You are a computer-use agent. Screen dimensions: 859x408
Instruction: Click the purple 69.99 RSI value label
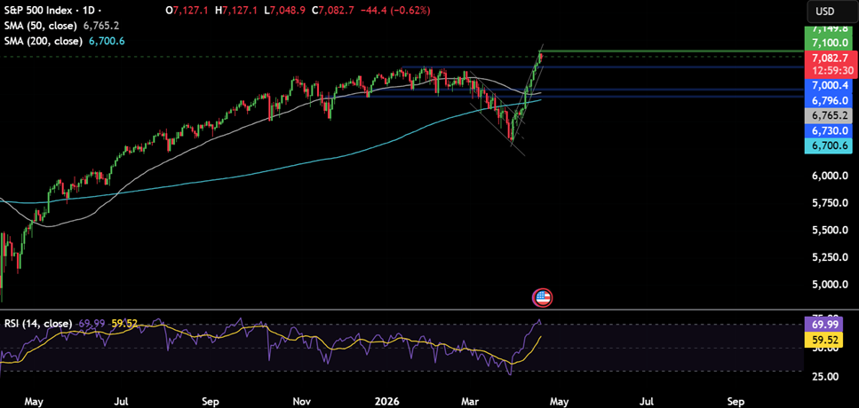point(829,325)
